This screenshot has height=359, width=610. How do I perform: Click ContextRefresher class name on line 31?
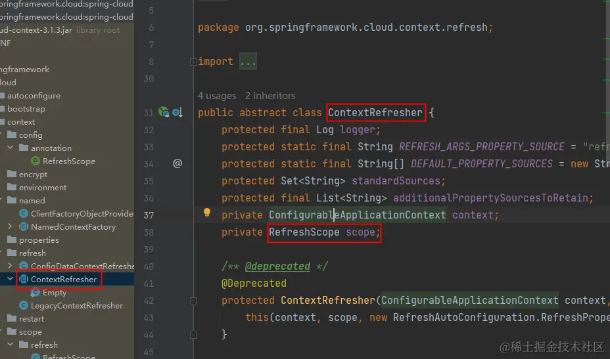(x=375, y=113)
